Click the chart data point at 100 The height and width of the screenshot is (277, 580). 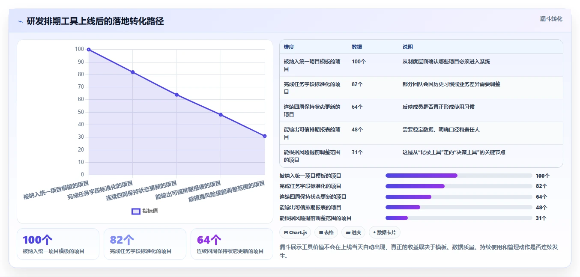tap(89, 50)
